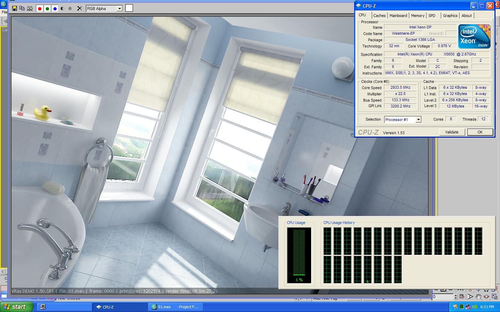Click the frame number input field showing 0
500x312 pixels.
443,297
